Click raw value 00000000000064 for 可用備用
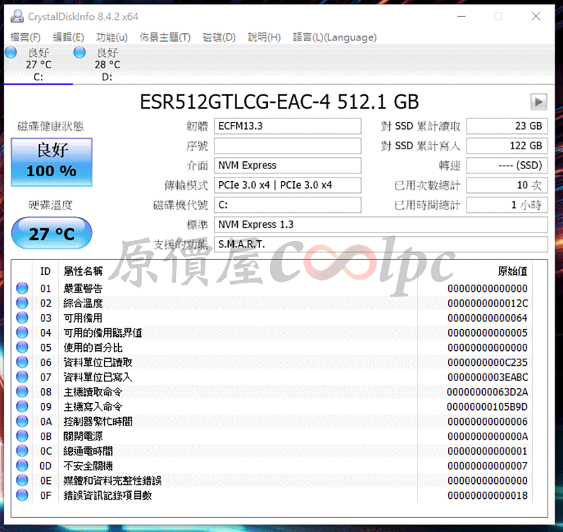Screen dimensions: 563x532 (x=487, y=318)
